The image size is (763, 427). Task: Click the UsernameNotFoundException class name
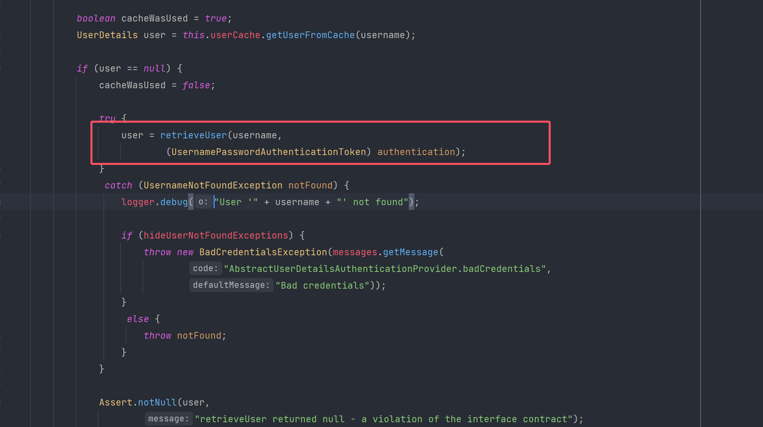[213, 185]
